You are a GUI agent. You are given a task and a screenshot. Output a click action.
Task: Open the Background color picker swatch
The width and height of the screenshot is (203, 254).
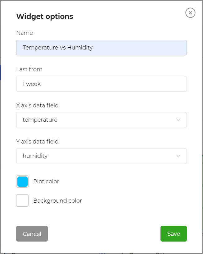22,200
